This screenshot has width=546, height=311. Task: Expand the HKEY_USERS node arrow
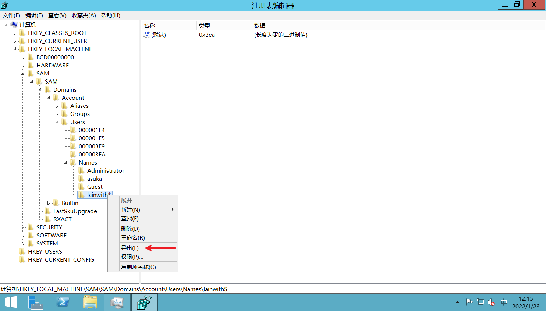pyautogui.click(x=14, y=251)
